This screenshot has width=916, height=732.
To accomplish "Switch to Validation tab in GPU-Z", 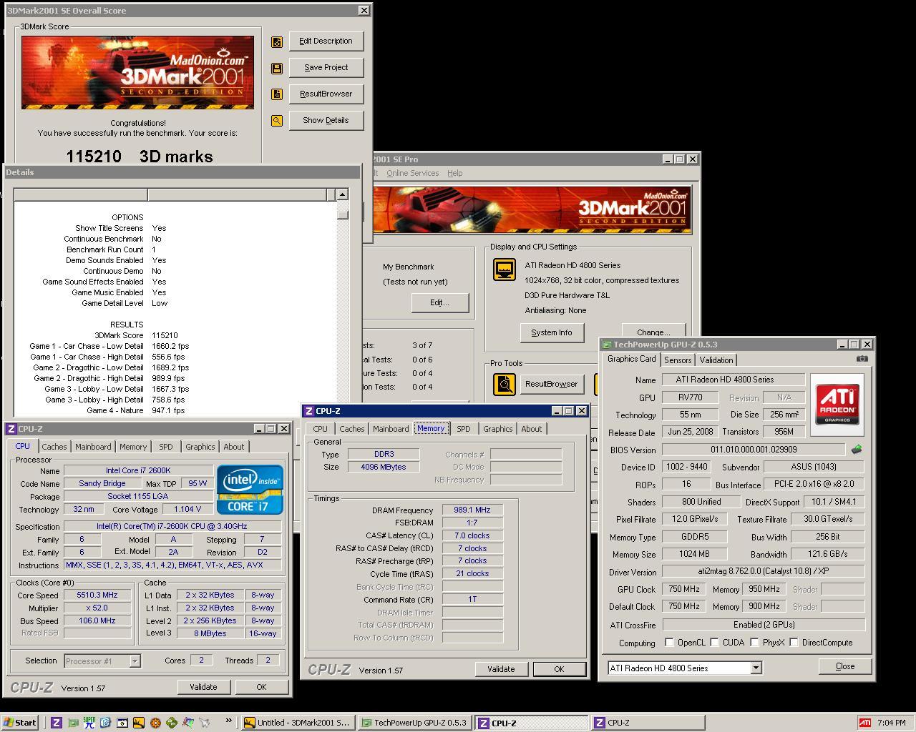I will pos(716,360).
